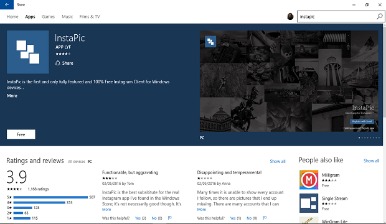The height and width of the screenshot is (224, 386).
Task: Click 'Disappointing and temperamental' review title
Action: click(229, 172)
